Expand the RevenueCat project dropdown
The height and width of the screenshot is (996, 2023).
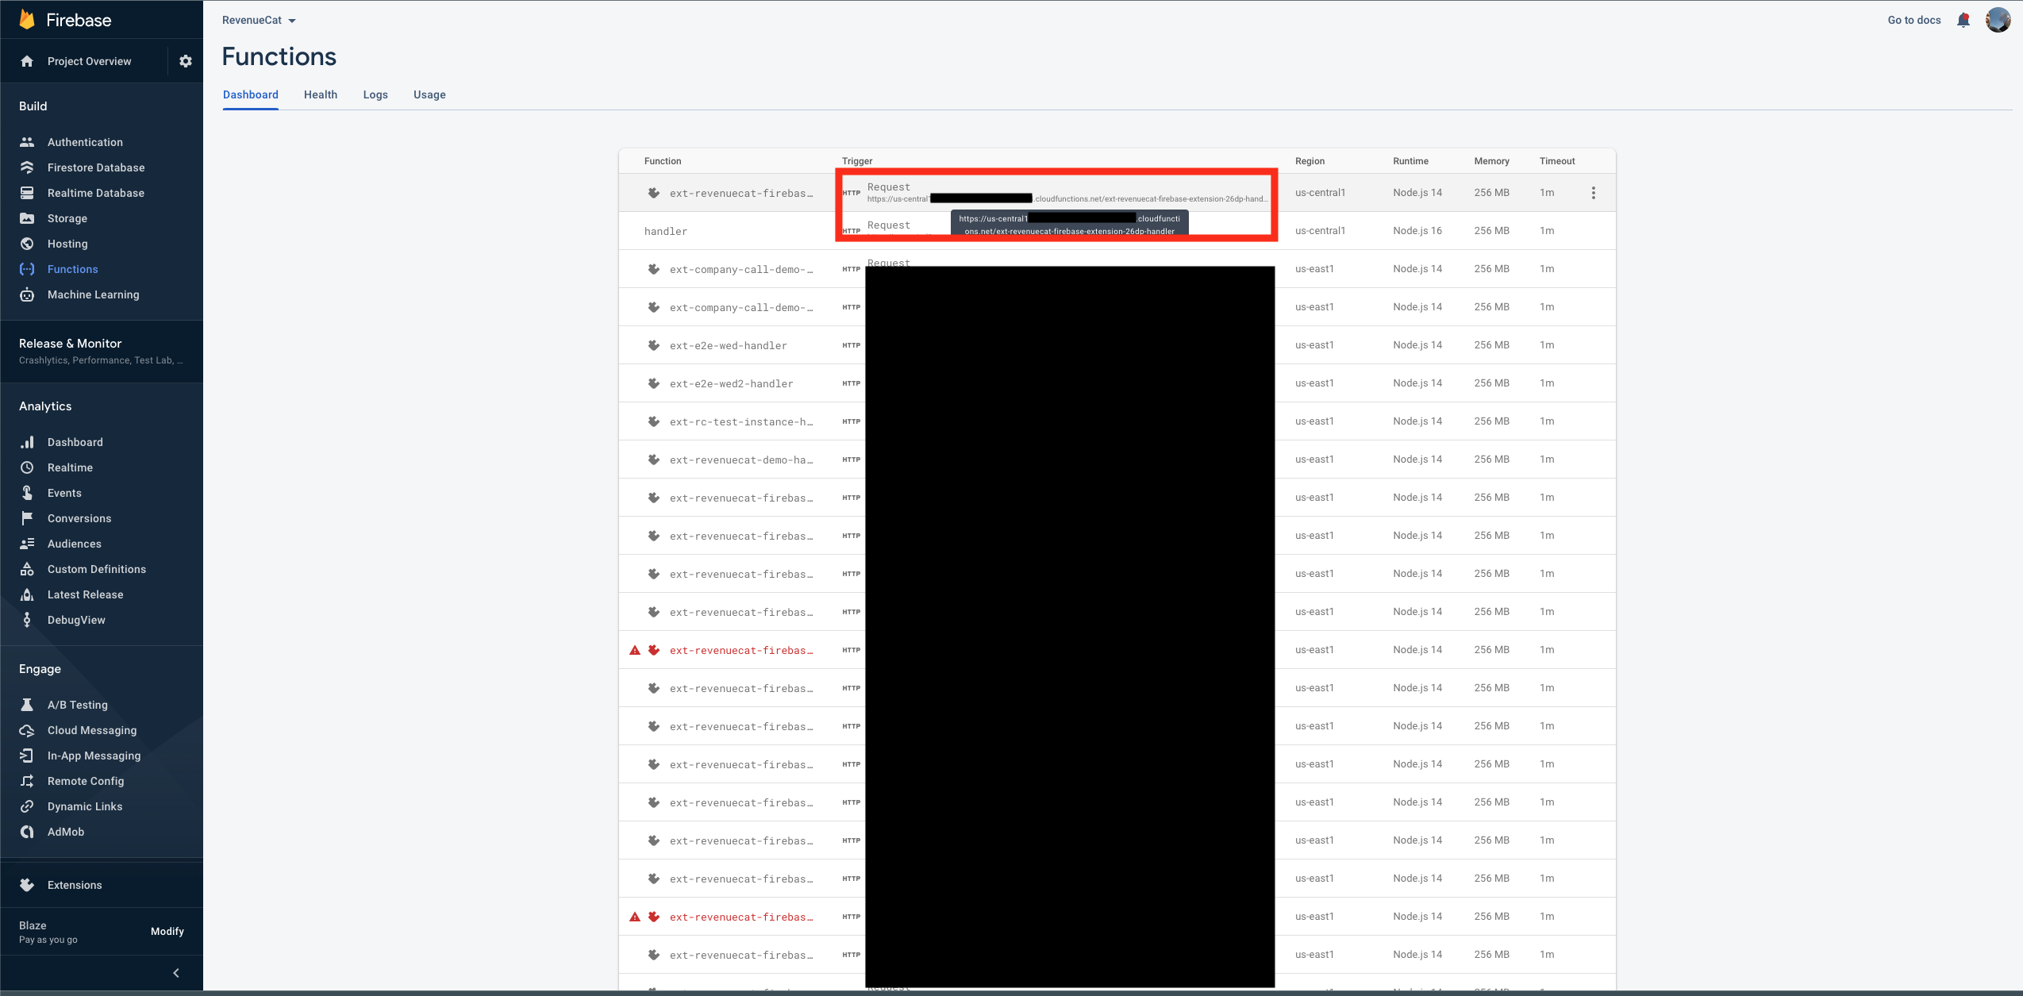point(259,21)
